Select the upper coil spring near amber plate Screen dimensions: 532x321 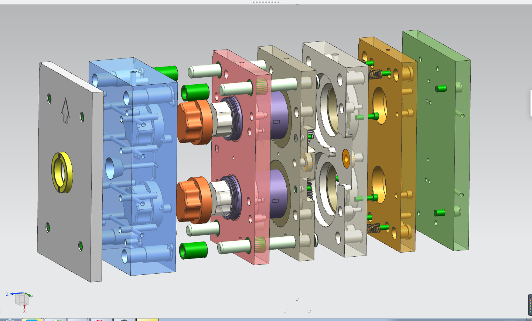(375, 74)
